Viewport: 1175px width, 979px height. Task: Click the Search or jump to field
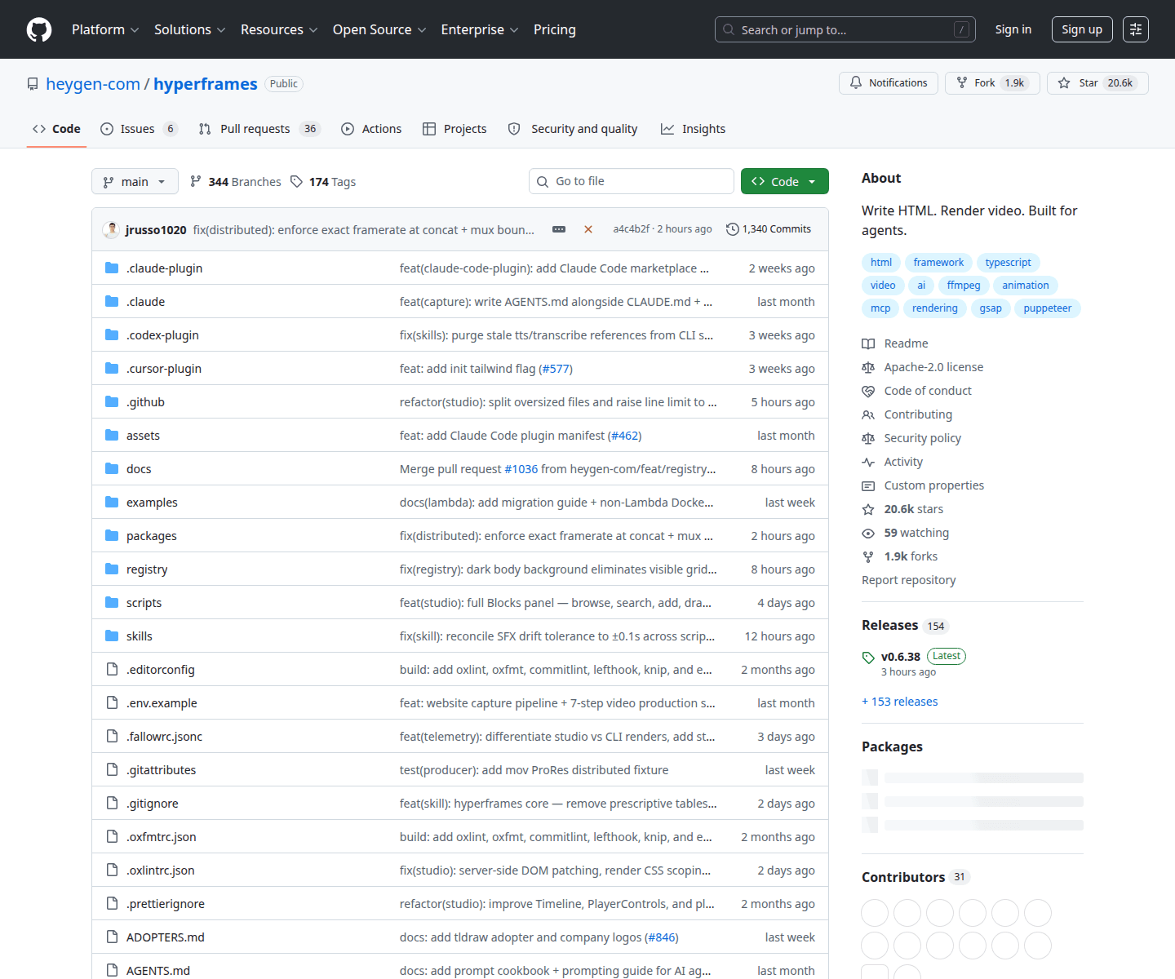[x=845, y=29]
